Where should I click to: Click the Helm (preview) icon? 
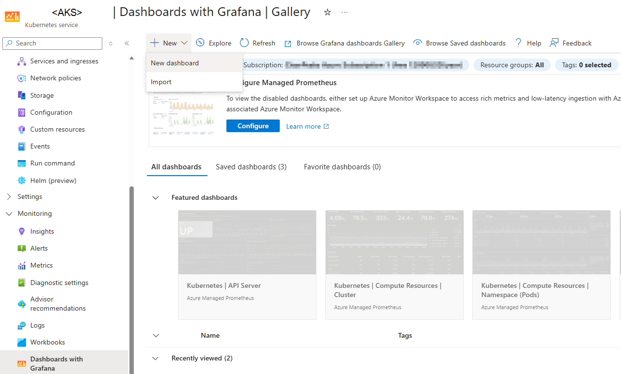click(21, 180)
